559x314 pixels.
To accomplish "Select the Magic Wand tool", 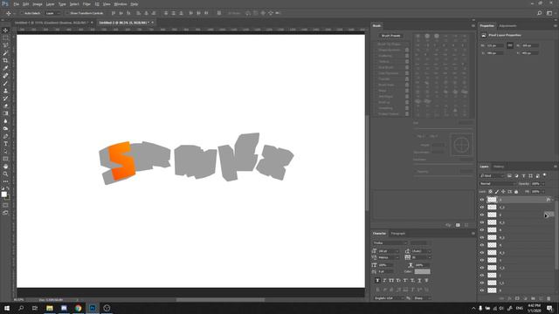I will (x=5, y=53).
